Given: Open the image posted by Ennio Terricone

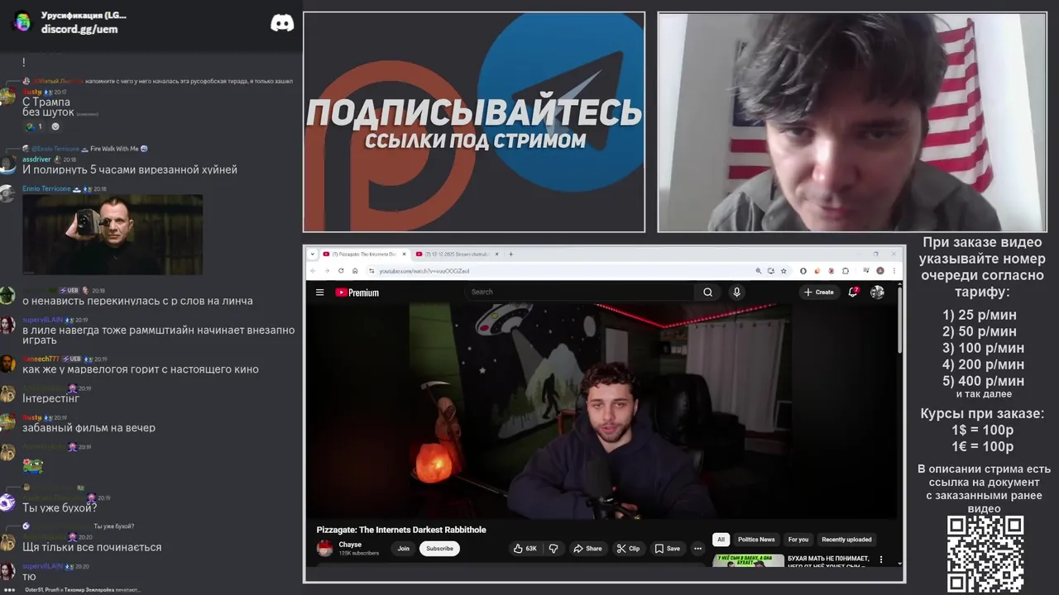Looking at the screenshot, I should pyautogui.click(x=113, y=235).
